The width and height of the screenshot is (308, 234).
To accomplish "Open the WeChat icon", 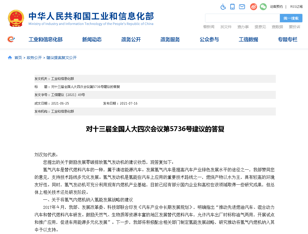I will tap(263, 7).
